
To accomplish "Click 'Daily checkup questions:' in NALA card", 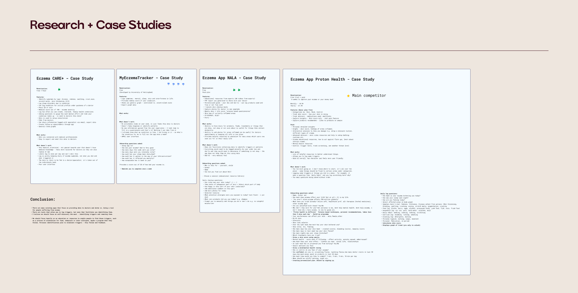I will (x=213, y=180).
